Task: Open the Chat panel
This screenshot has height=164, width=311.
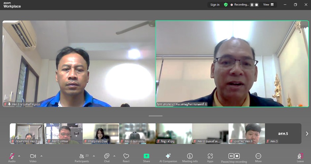Action: 107,156
